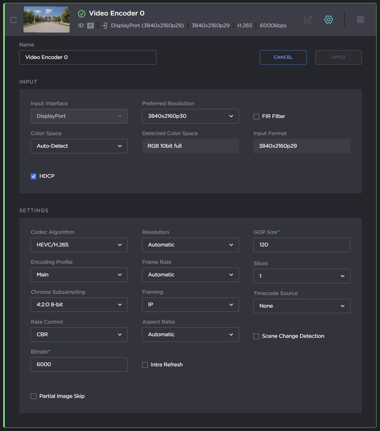Click the encoder ID badge
Viewport: 380px width, 431px height.
pos(90,26)
